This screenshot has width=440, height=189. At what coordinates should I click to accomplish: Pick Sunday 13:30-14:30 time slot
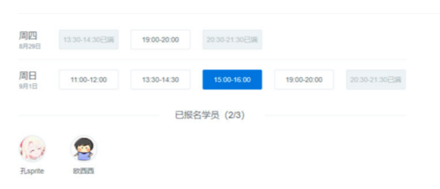point(160,80)
